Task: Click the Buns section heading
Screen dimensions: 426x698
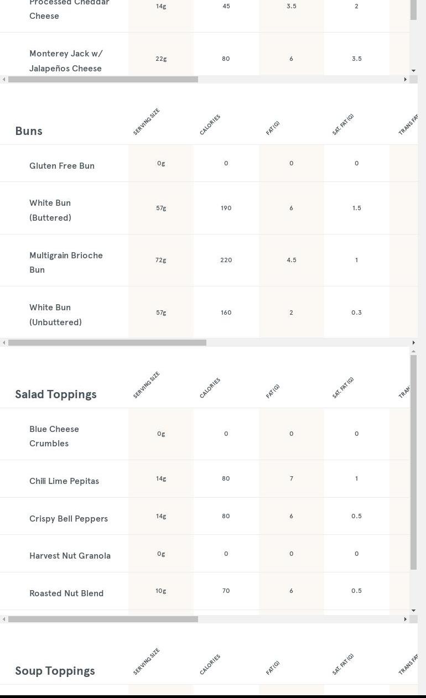Action: point(29,131)
